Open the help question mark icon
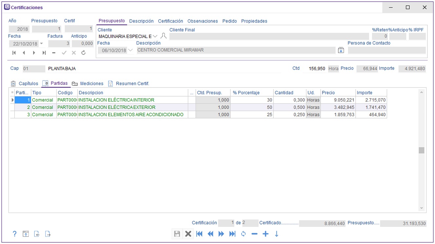This screenshot has width=435, height=244. [14, 234]
